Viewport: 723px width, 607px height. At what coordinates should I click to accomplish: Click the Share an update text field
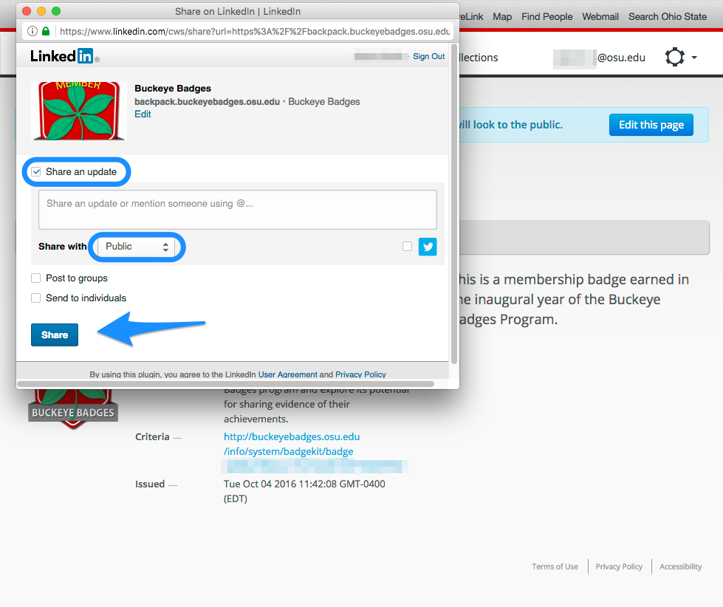click(238, 210)
